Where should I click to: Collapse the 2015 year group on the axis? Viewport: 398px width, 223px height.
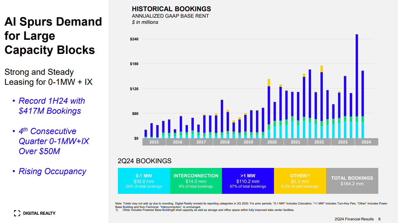point(153,142)
